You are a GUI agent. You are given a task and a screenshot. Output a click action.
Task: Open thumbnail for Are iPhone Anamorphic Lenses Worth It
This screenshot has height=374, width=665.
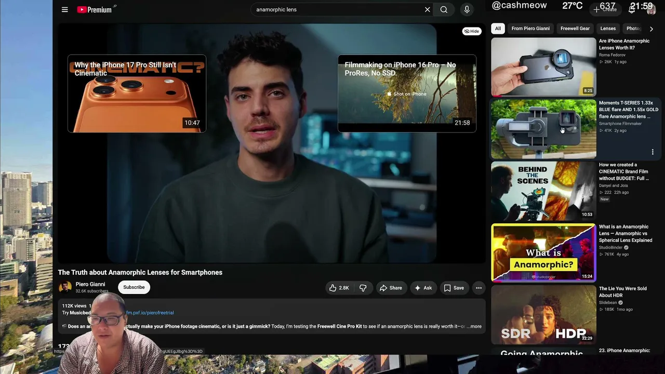coord(543,66)
